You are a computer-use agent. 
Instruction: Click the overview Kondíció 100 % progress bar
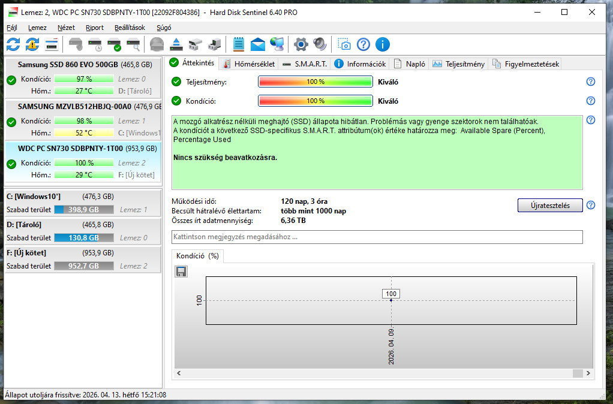(x=315, y=101)
